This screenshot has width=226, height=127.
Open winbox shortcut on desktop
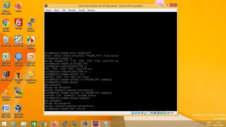click(x=18, y=60)
